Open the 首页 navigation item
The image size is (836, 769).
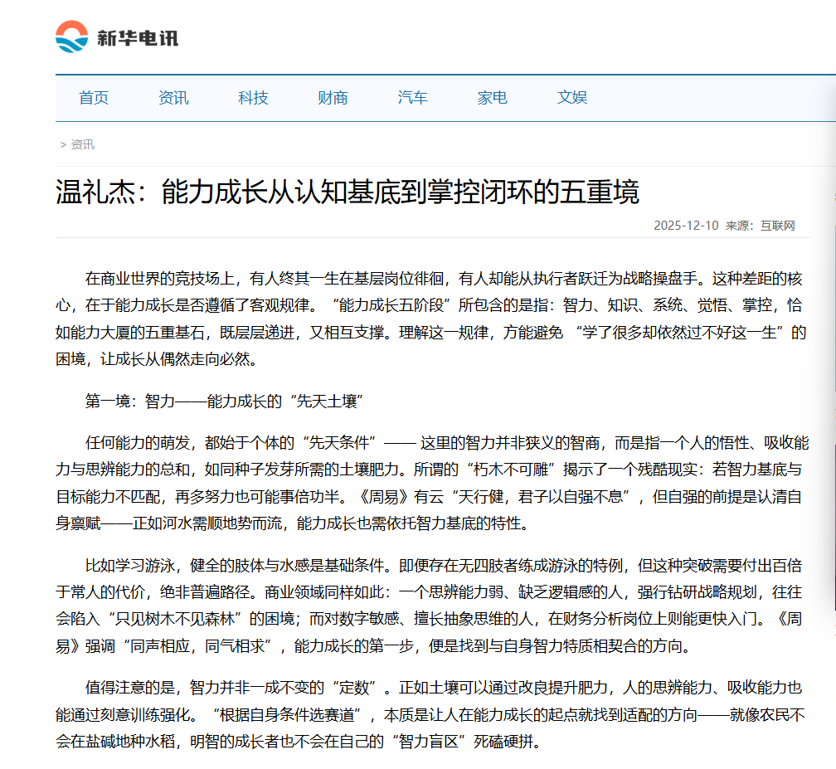[94, 97]
